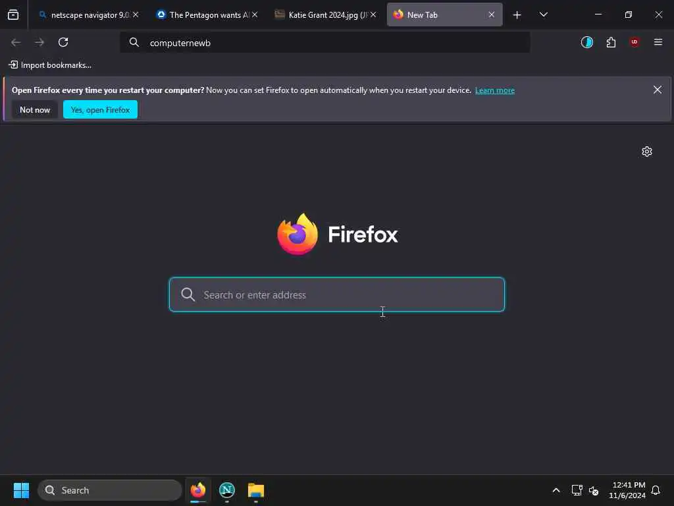Image resolution: width=674 pixels, height=506 pixels.
Task: Follow the Learn more link
Action: click(495, 90)
